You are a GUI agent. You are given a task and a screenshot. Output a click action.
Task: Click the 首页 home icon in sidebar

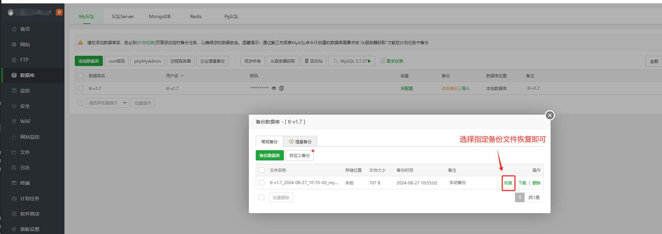14,29
